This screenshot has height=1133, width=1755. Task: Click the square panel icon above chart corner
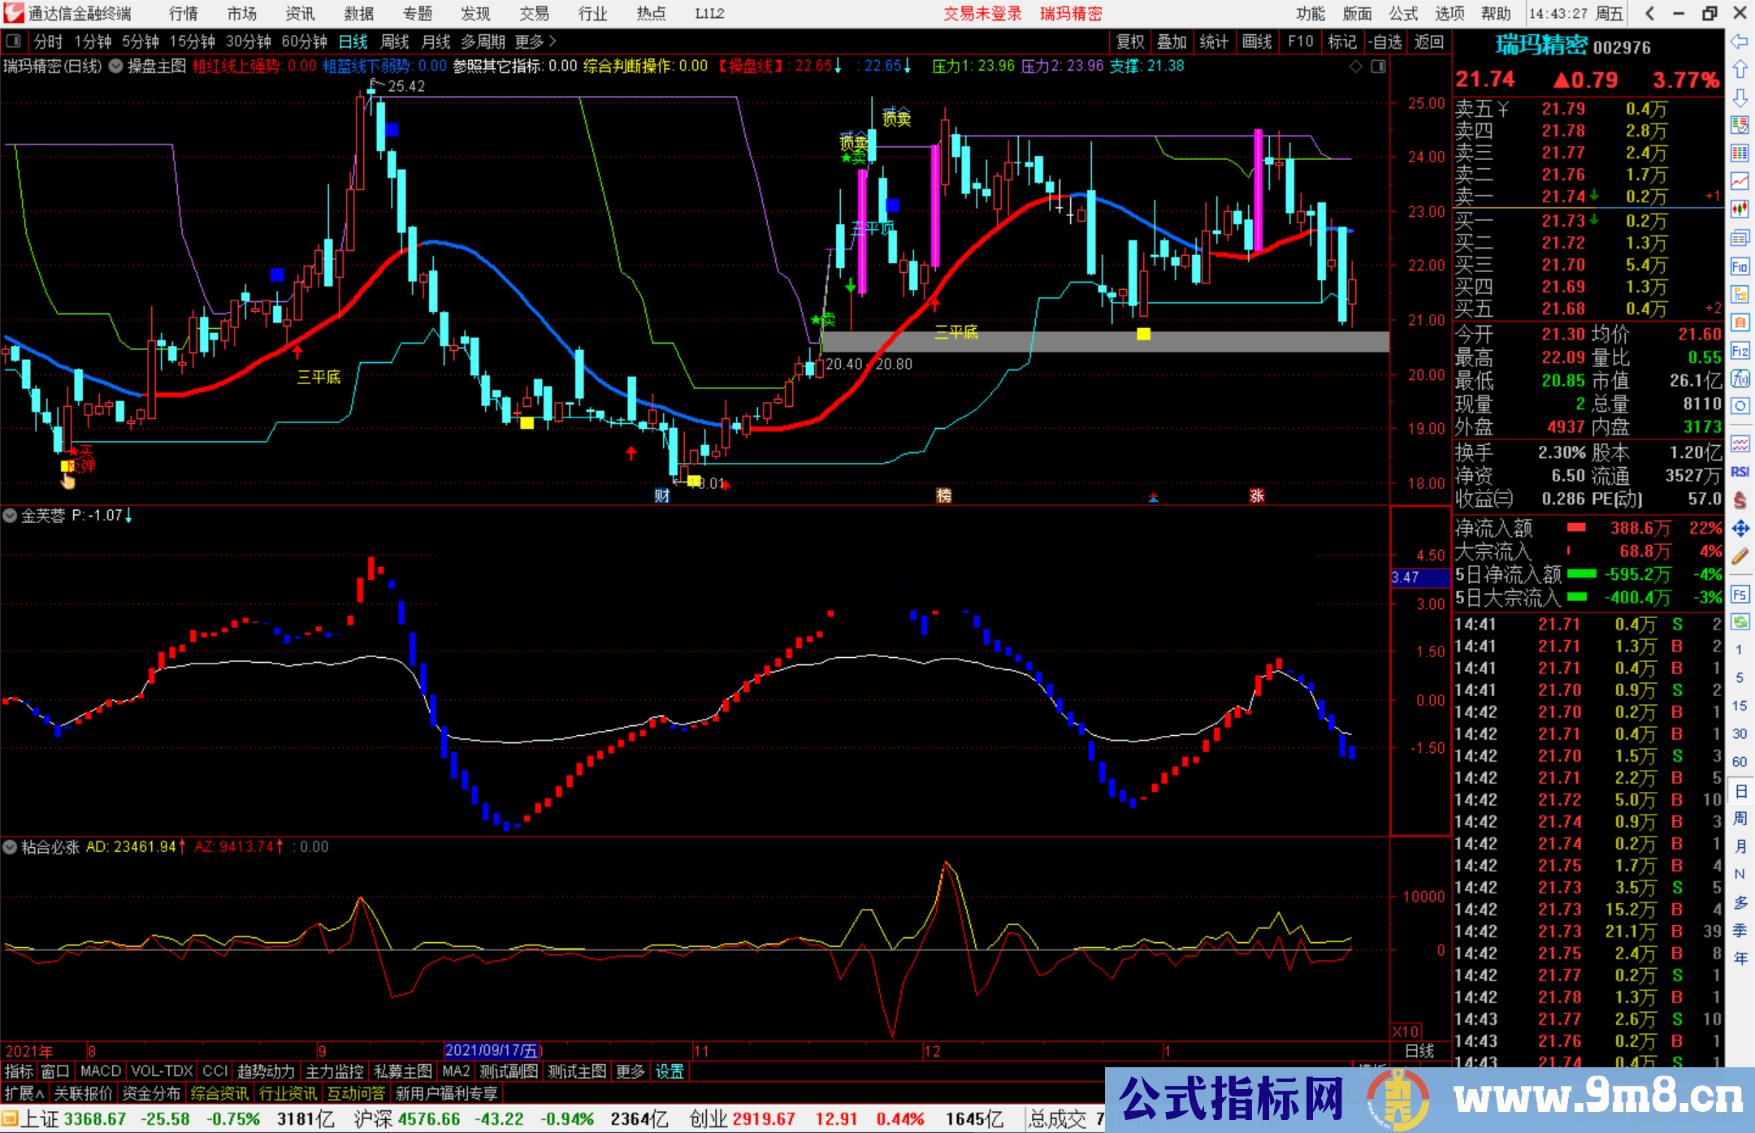pos(1378,67)
